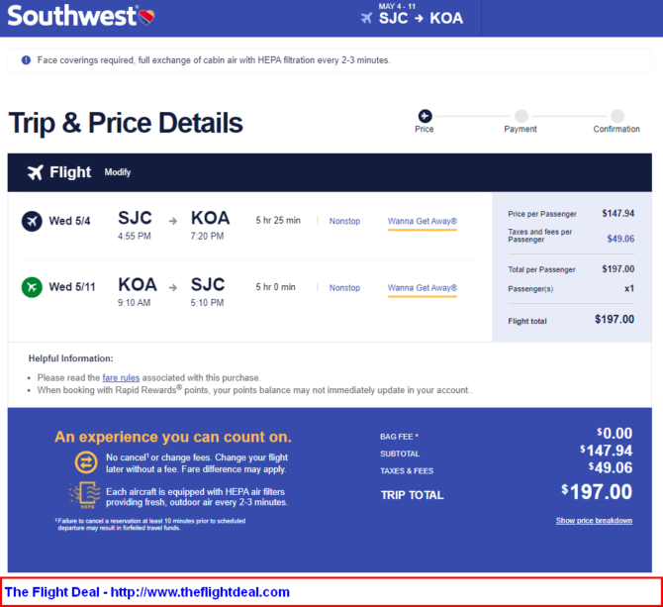Click the Price step airplane icon
663x607 pixels.
click(425, 116)
